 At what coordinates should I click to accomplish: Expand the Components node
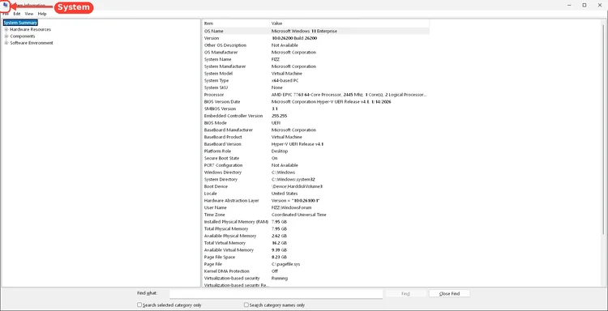coord(6,36)
